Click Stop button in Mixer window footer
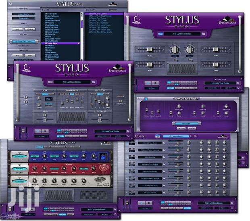This screenshot has width=250, height=221. (149, 203)
